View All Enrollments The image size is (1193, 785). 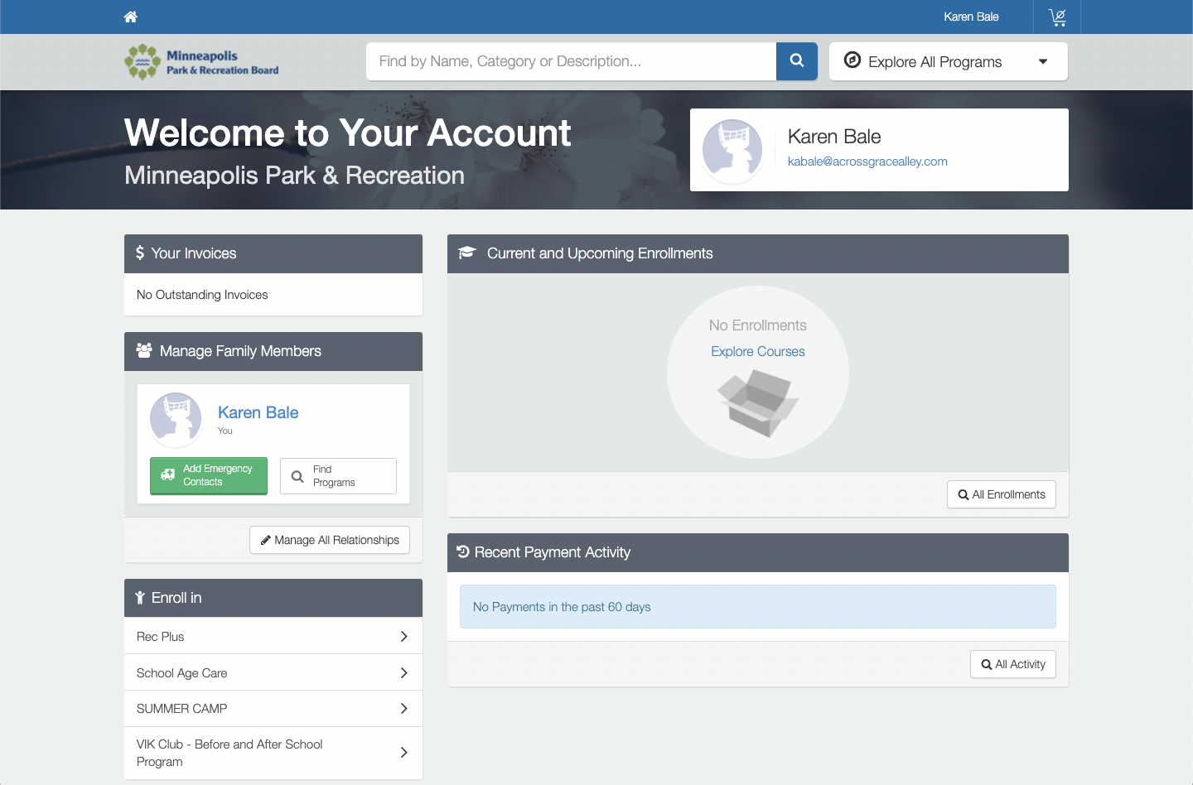point(1001,494)
